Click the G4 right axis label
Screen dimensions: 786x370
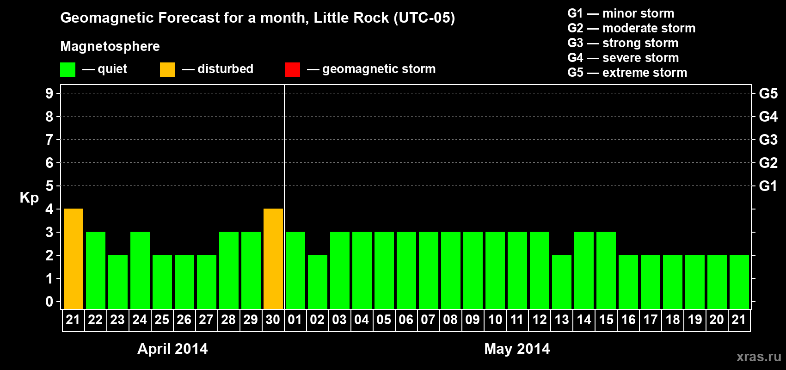coord(768,117)
